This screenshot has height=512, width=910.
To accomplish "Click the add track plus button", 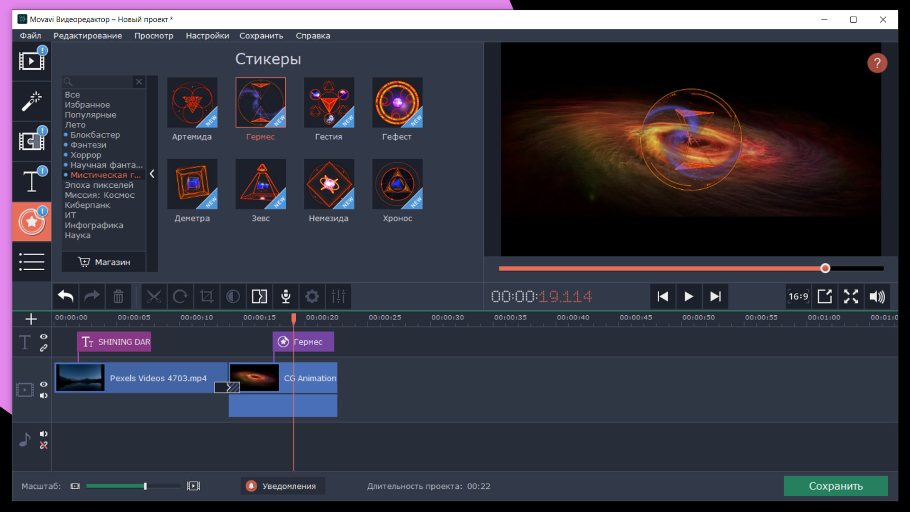I will (x=31, y=319).
